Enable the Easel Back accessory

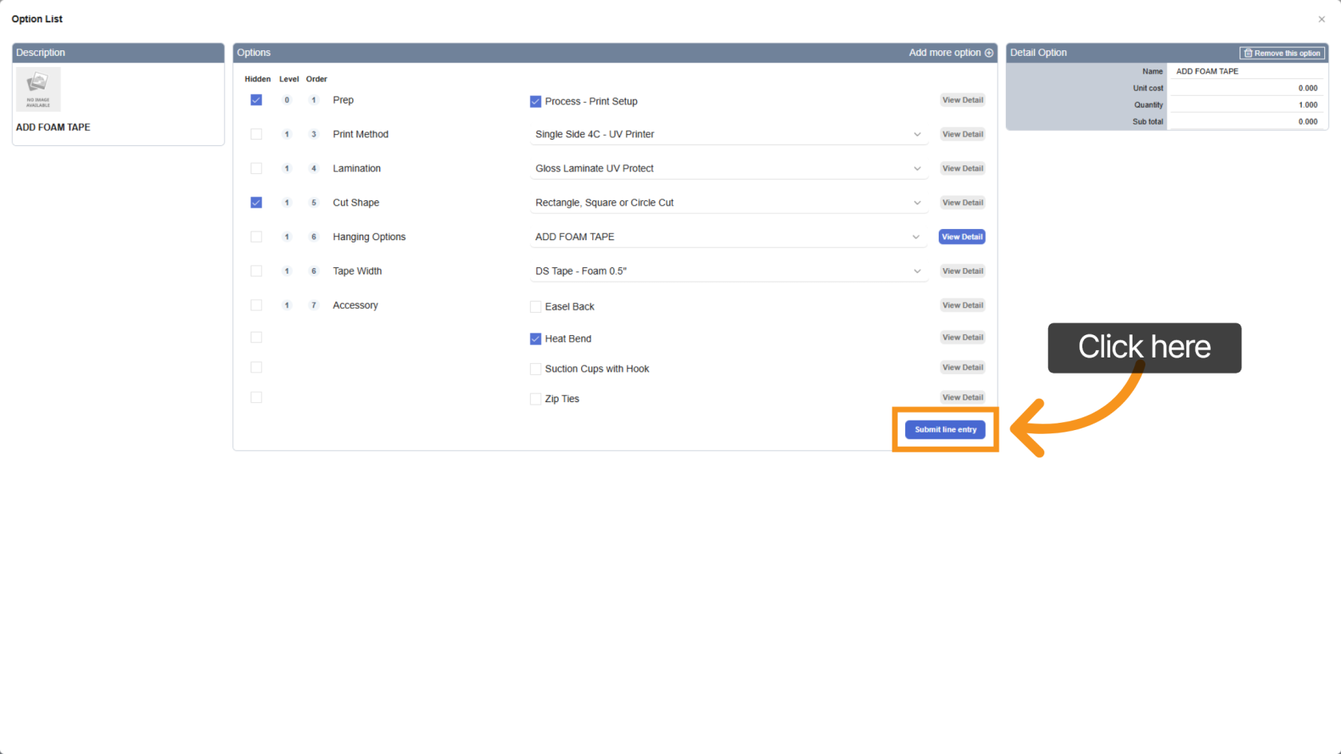pyautogui.click(x=536, y=306)
